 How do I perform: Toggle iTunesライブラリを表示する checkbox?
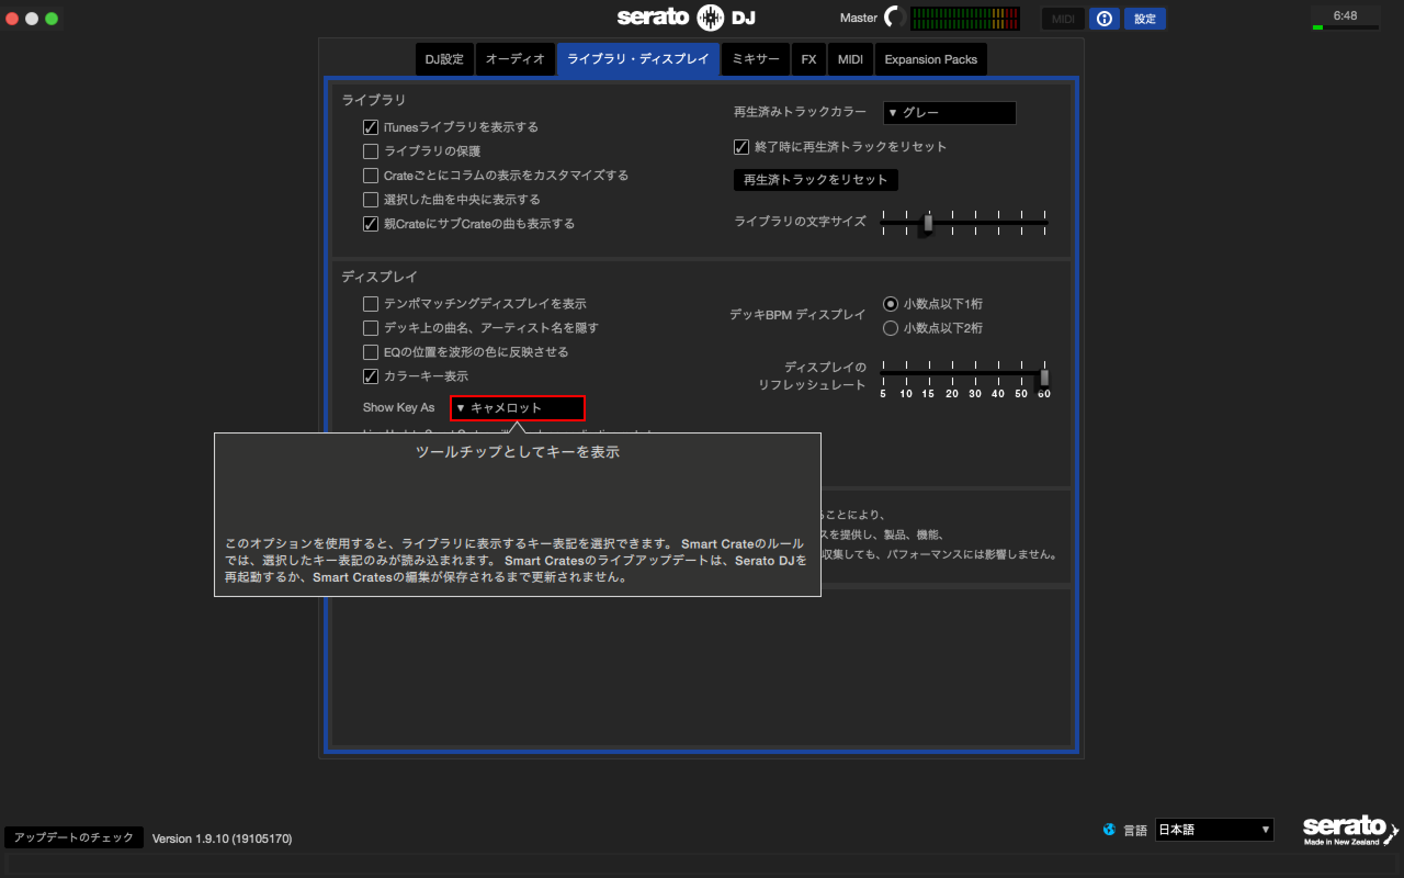click(370, 127)
